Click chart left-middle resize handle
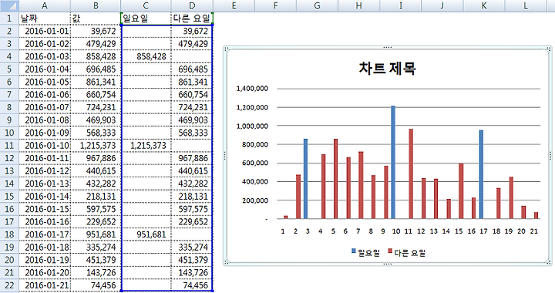Viewport: 555px width, 293px height. 225,155
